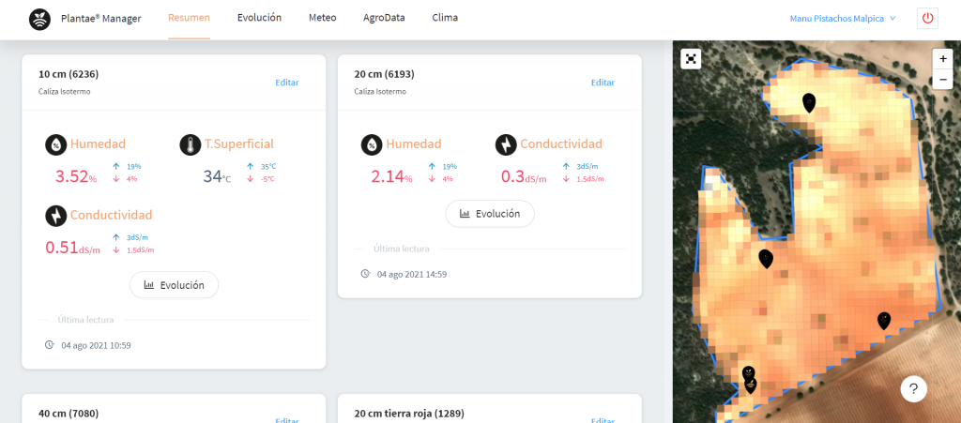Click the 20 cm (6193) card title
Screen dimensions: 961x423
[x=384, y=74]
